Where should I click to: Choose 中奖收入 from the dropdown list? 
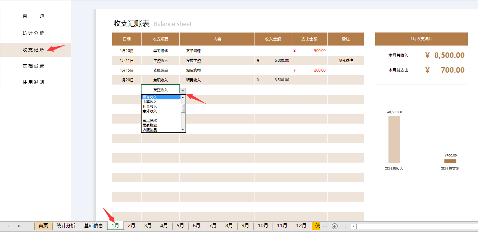[161, 102]
